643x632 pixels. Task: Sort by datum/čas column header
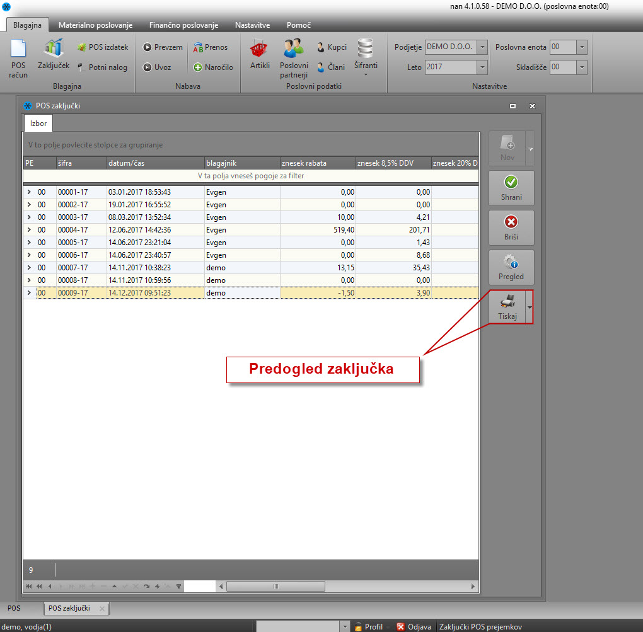click(156, 163)
